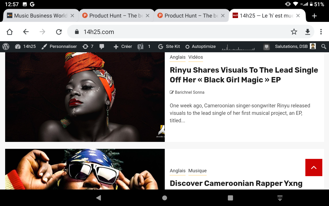Bookmark this page with the star
Image resolution: width=329 pixels, height=206 pixels.
tap(294, 32)
